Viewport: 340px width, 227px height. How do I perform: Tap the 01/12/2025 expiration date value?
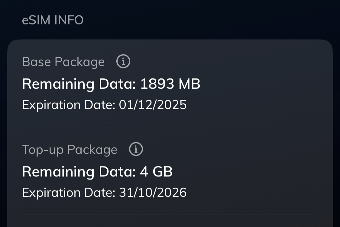click(153, 105)
